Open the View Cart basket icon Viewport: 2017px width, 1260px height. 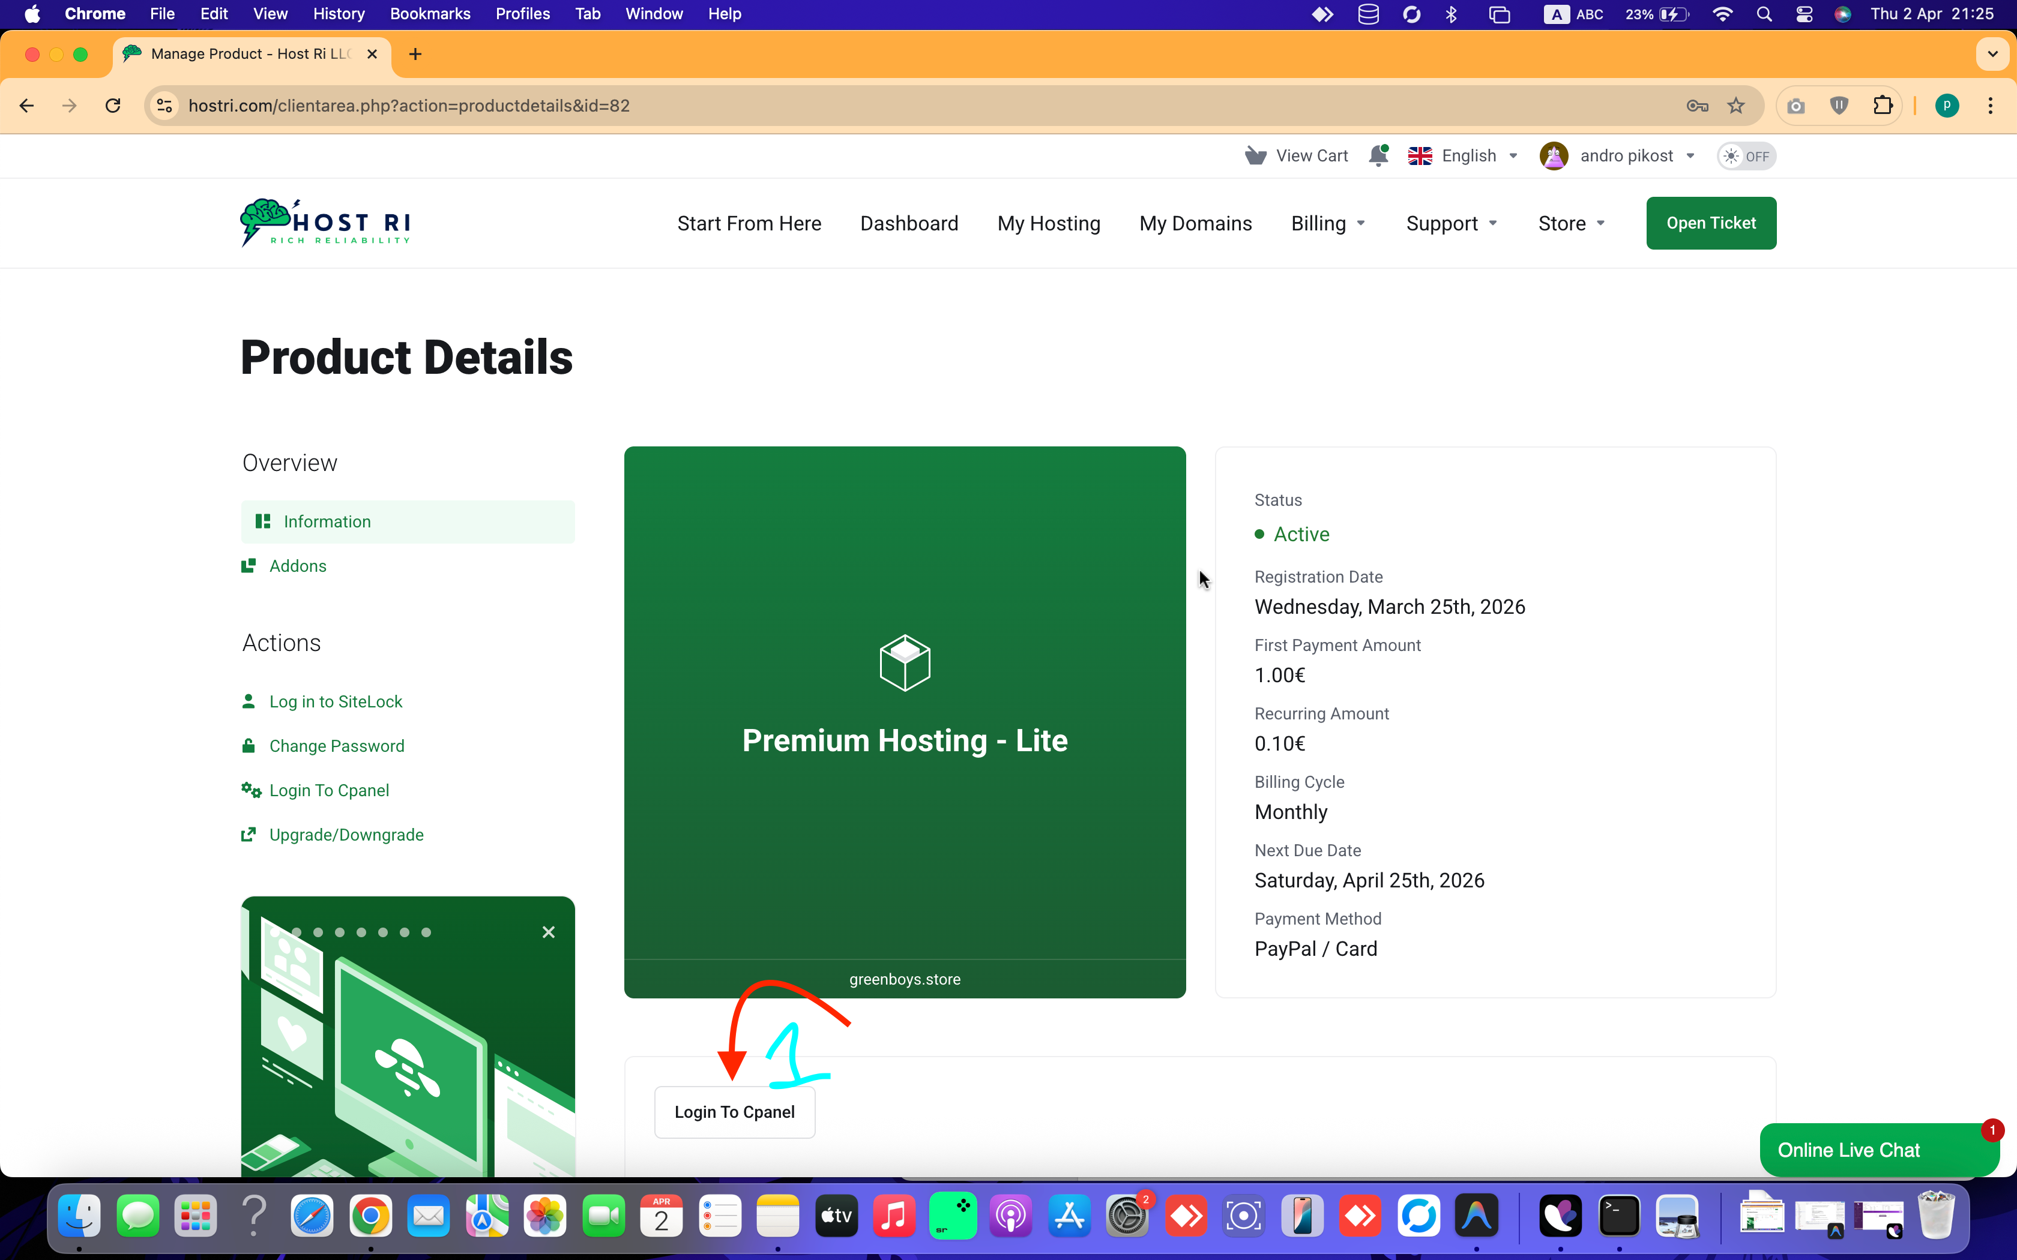(x=1255, y=156)
